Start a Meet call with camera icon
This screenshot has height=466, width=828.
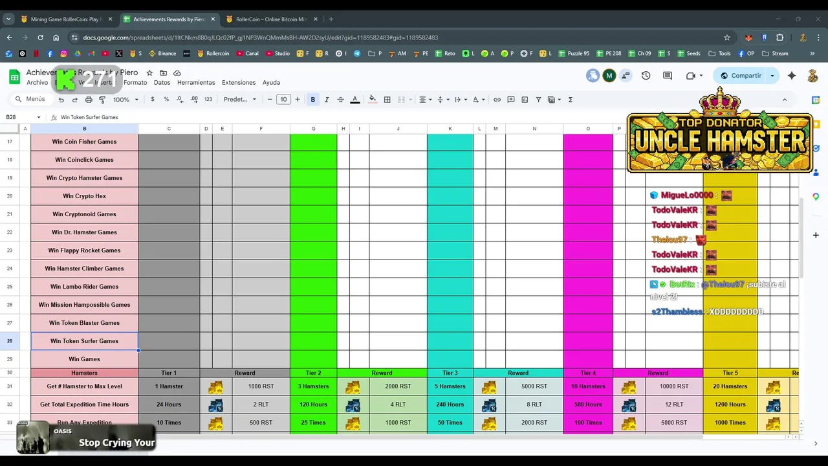click(x=691, y=76)
